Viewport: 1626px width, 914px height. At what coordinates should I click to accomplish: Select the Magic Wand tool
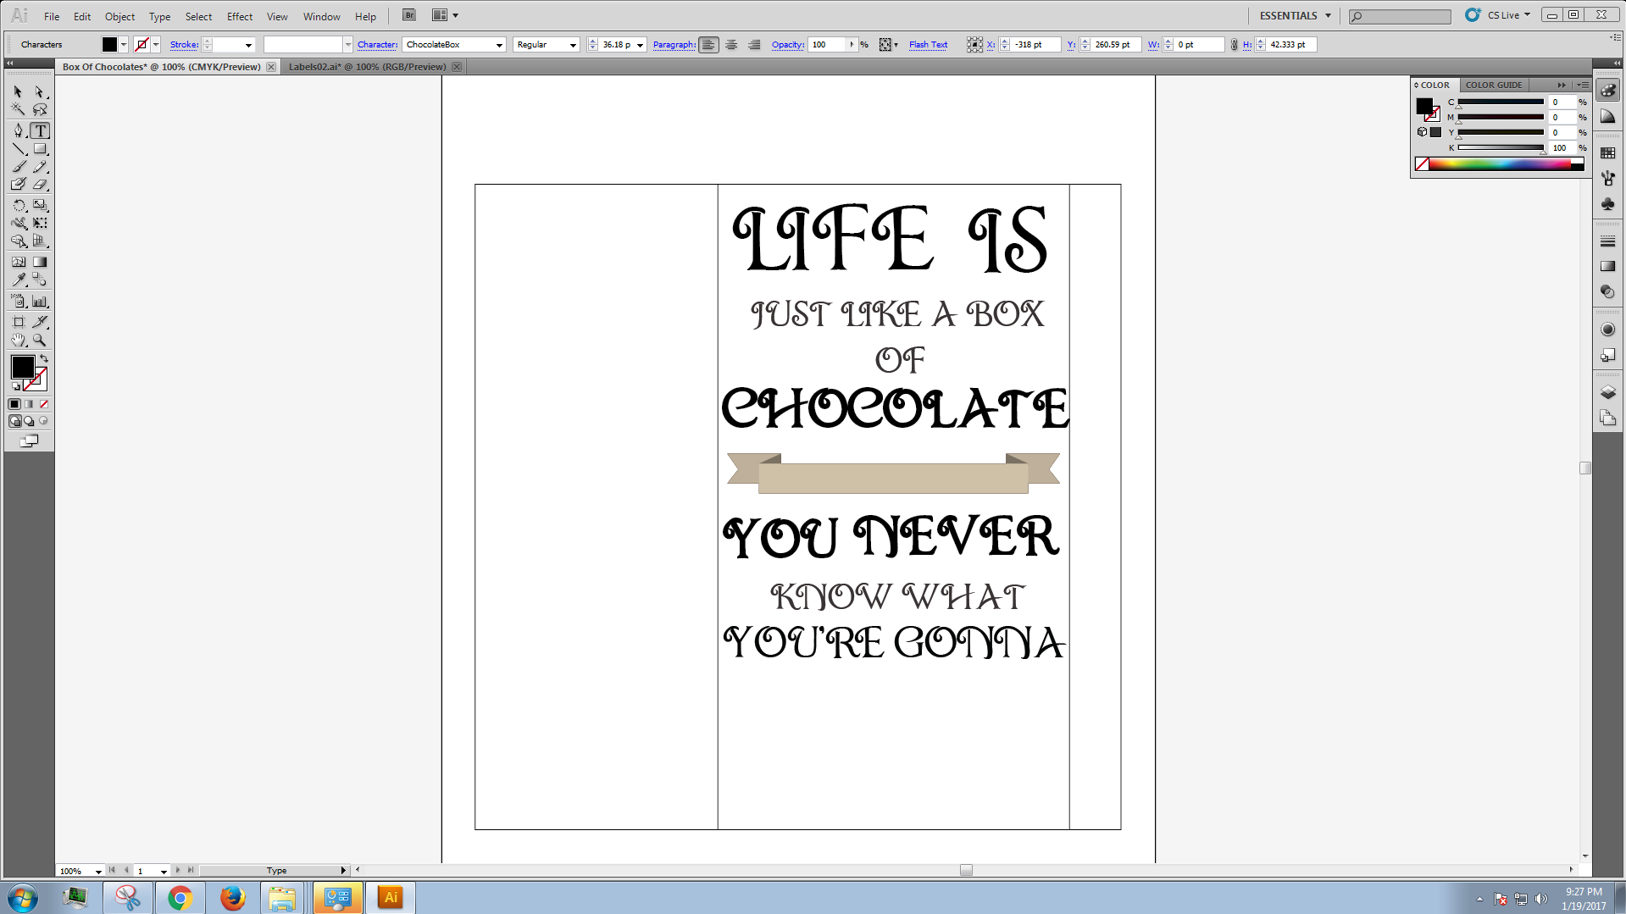tap(18, 109)
